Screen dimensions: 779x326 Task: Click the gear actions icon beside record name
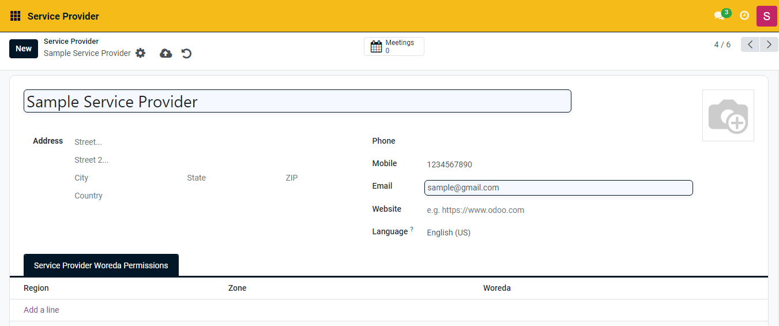(141, 53)
